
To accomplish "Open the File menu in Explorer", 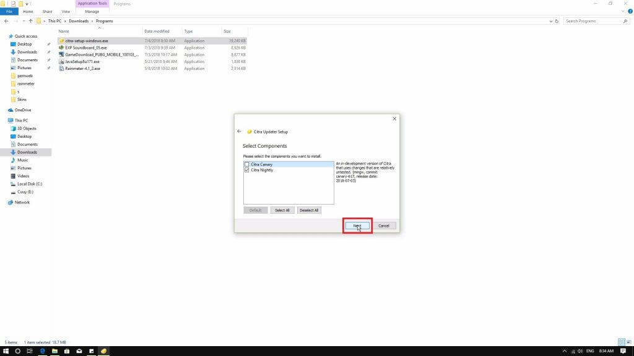I will tap(9, 12).
